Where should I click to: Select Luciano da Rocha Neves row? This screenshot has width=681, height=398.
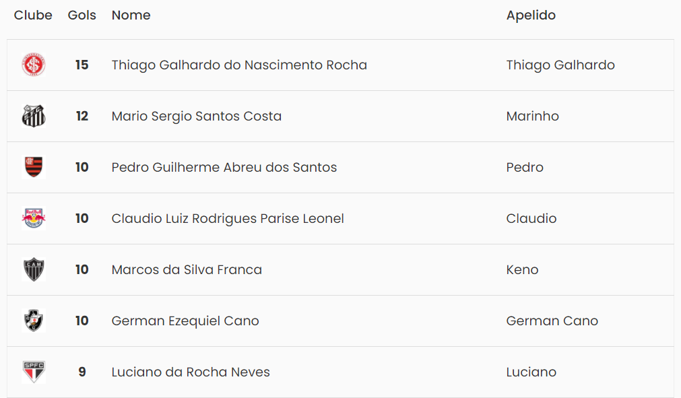click(x=191, y=372)
